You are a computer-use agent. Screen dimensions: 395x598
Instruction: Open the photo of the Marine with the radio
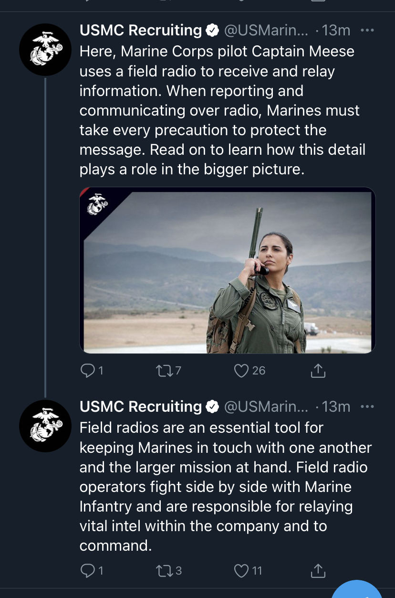click(228, 270)
